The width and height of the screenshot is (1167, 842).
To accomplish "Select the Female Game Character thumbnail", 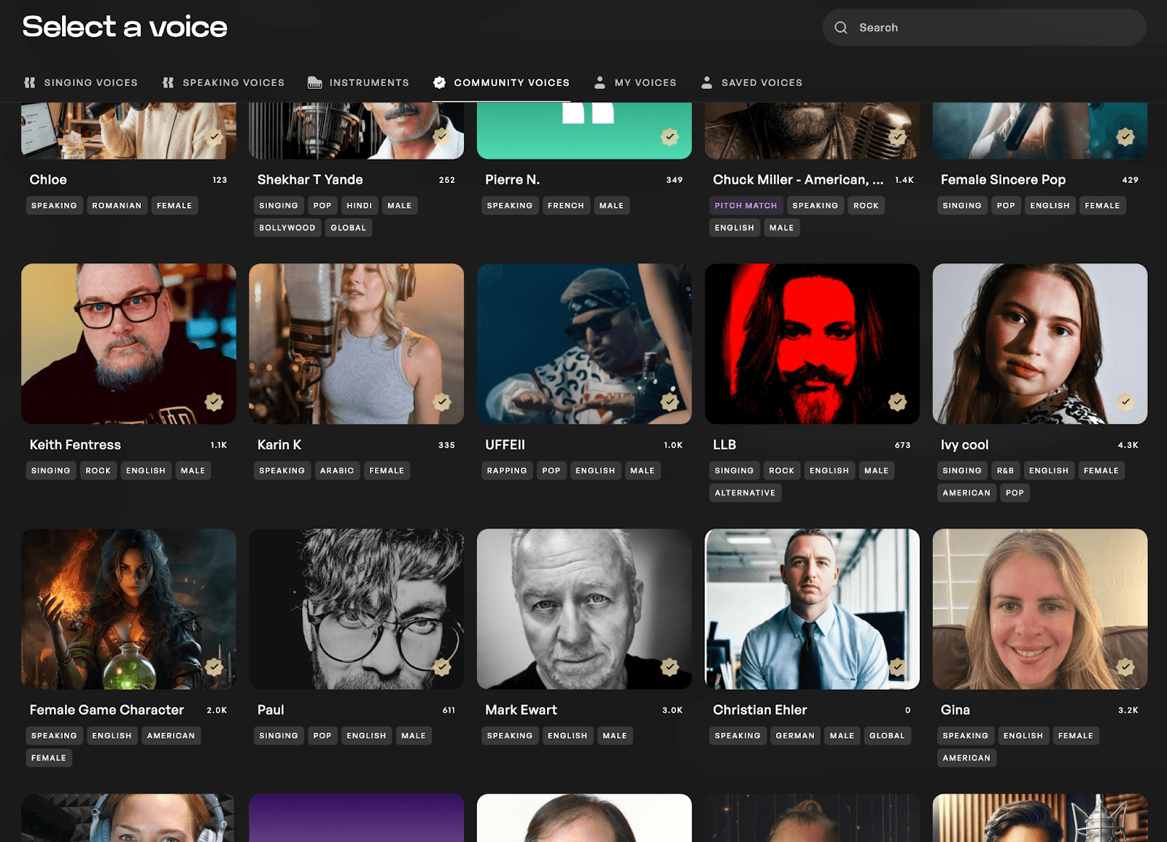I will (128, 610).
